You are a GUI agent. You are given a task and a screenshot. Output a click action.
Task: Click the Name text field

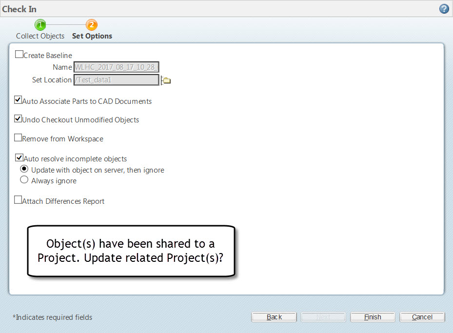116,67
